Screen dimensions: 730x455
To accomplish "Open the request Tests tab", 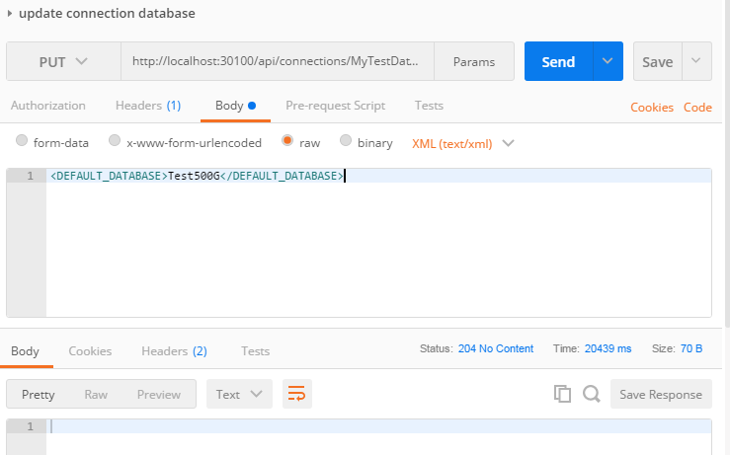I will tap(429, 106).
